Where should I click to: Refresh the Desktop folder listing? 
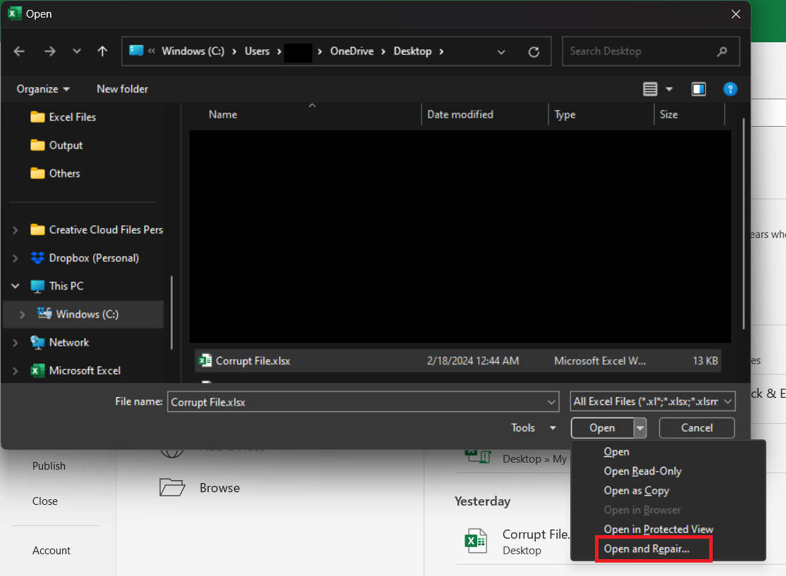(x=534, y=51)
